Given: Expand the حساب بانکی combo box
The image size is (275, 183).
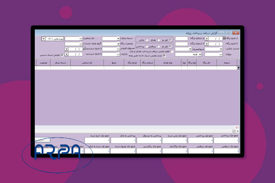Looking at the screenshot, I should coord(221,49).
